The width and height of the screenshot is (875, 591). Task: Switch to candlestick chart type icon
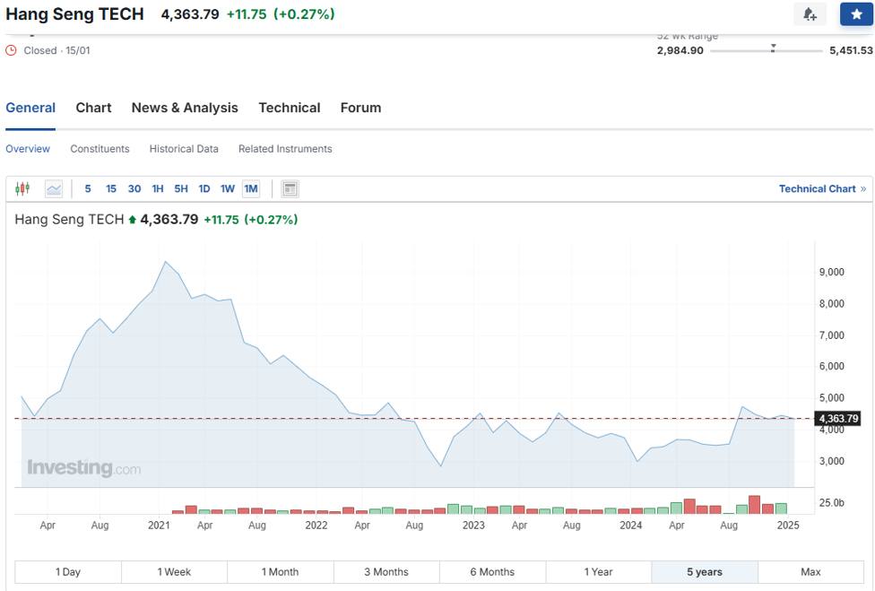point(22,188)
